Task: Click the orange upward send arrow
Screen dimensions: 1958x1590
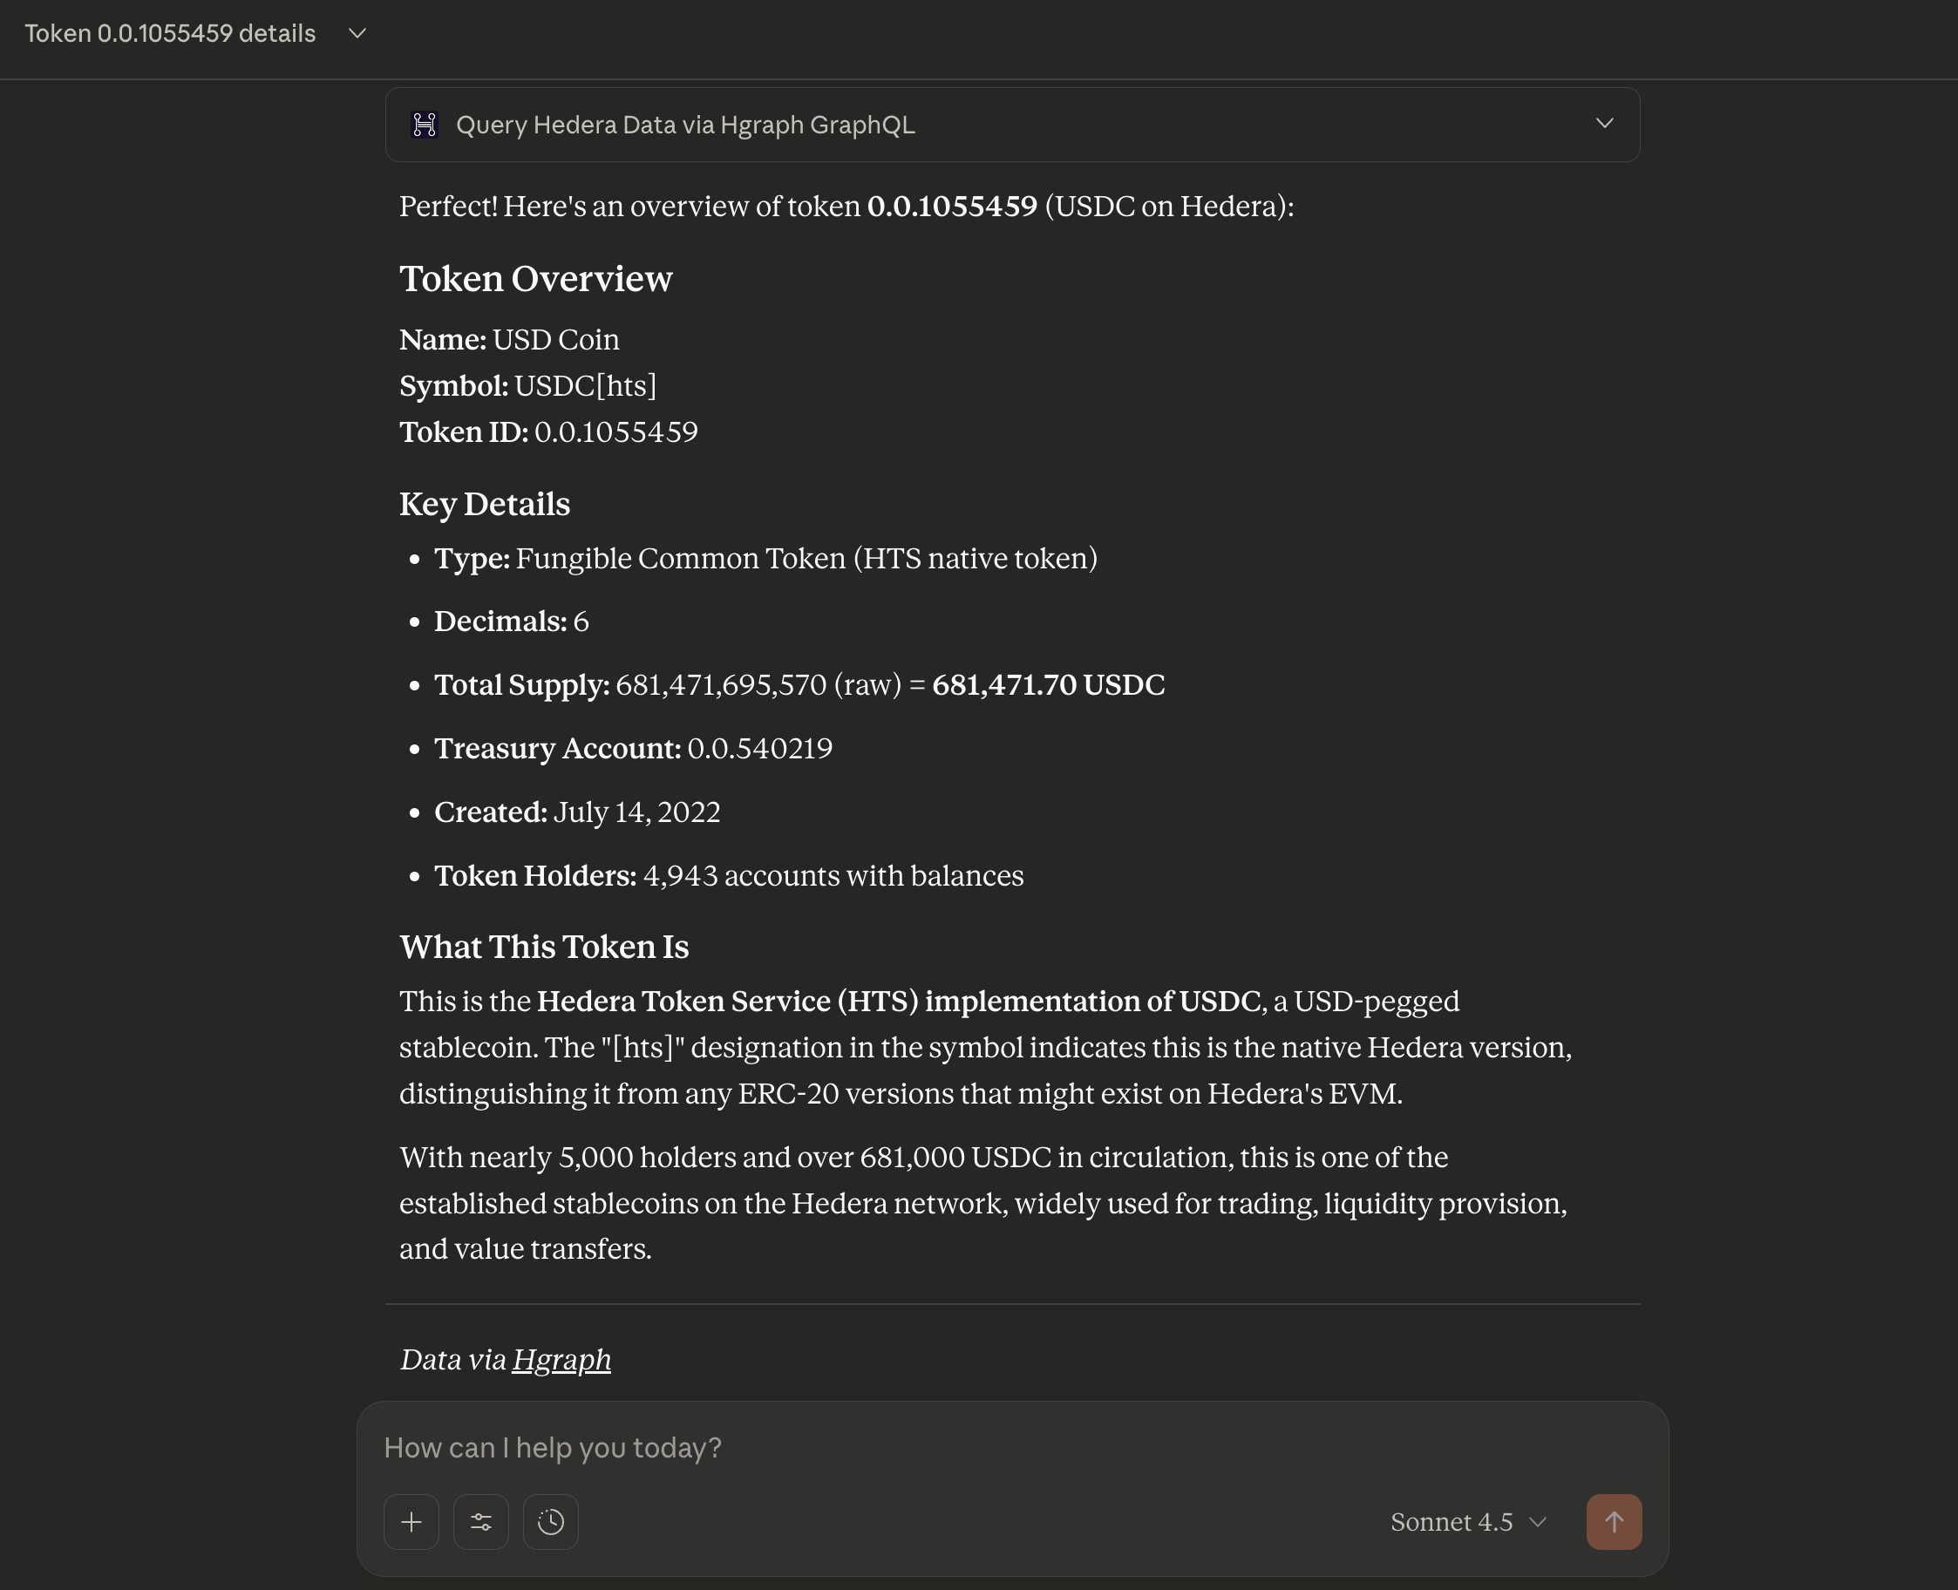Action: (1614, 1521)
